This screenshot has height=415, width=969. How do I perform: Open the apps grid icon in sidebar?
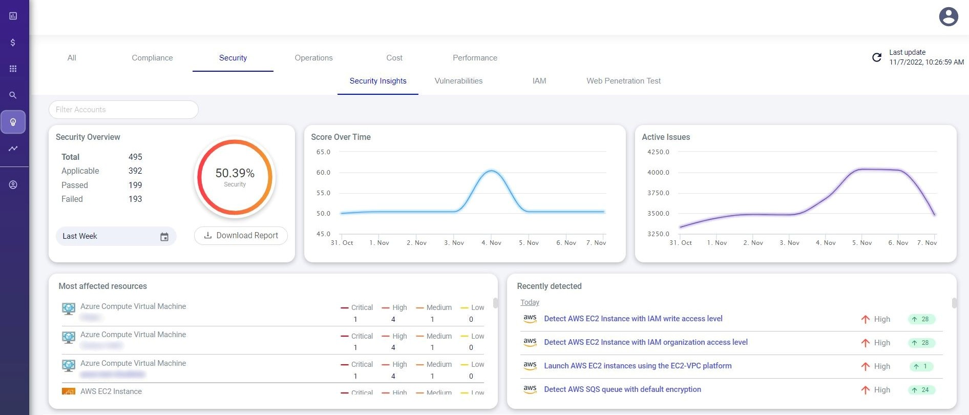click(13, 69)
